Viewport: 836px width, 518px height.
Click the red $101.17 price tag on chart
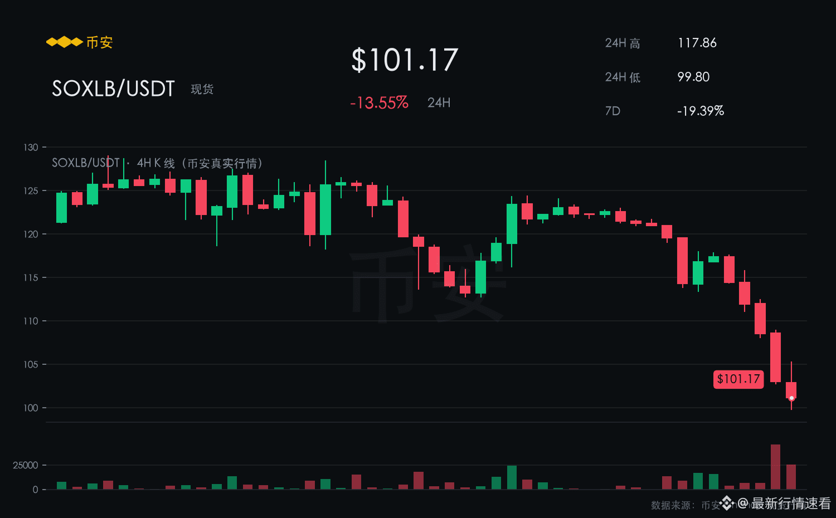pyautogui.click(x=738, y=379)
